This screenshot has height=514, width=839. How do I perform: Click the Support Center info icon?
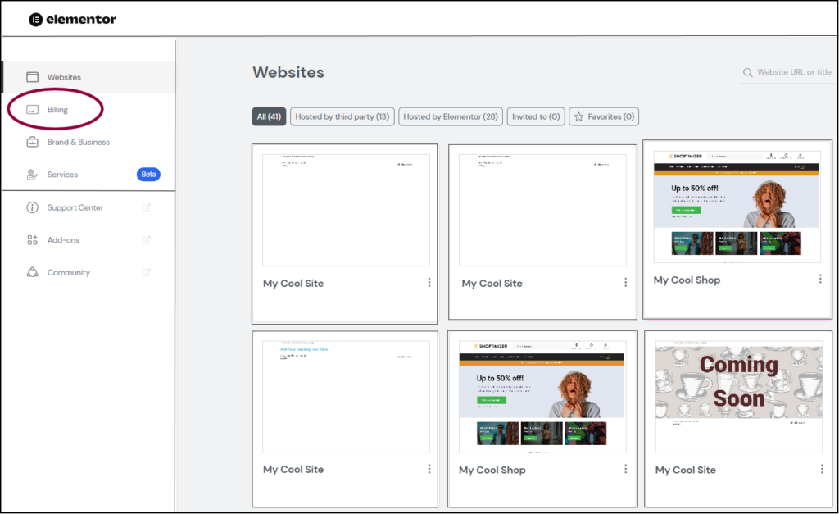pos(33,207)
